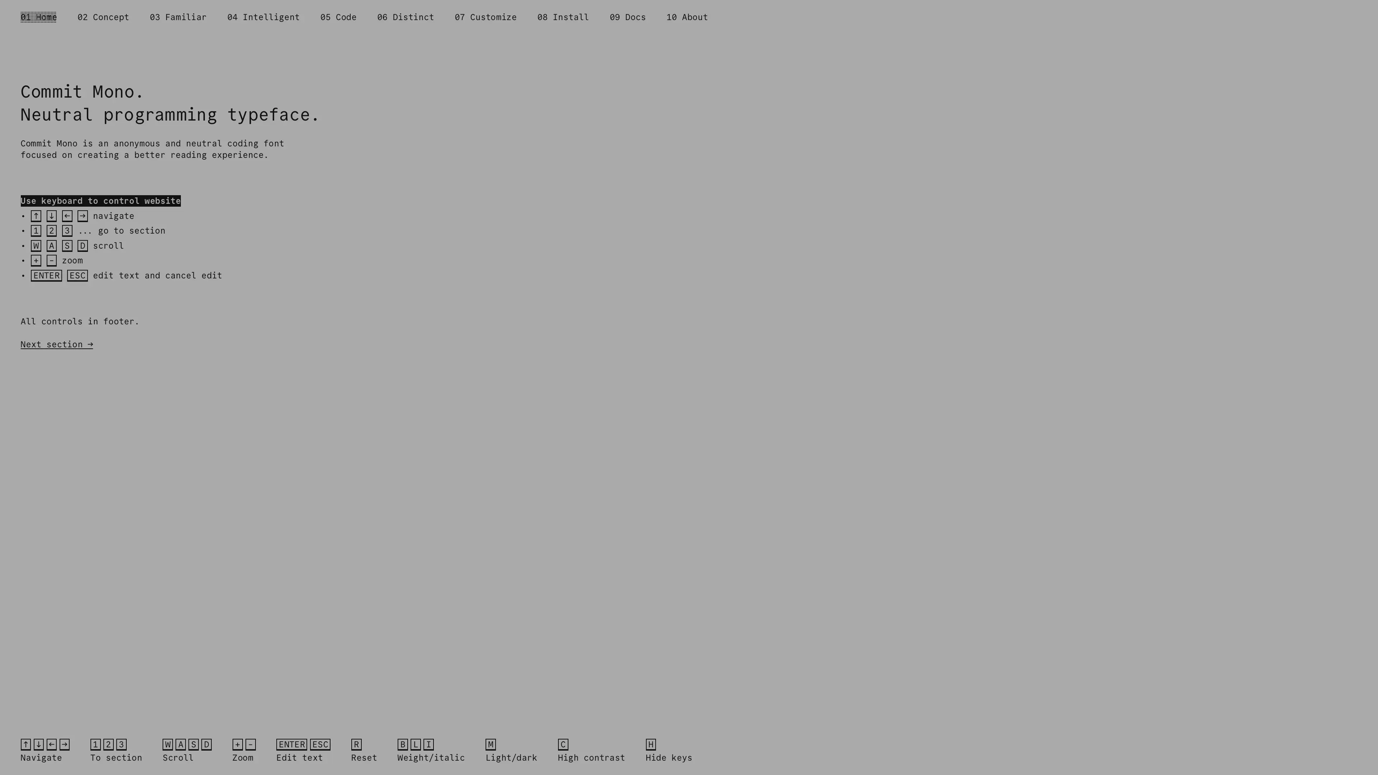Viewport: 1378px width, 775px height.
Task: Click 04 Intelligent navigation link
Action: (x=263, y=17)
